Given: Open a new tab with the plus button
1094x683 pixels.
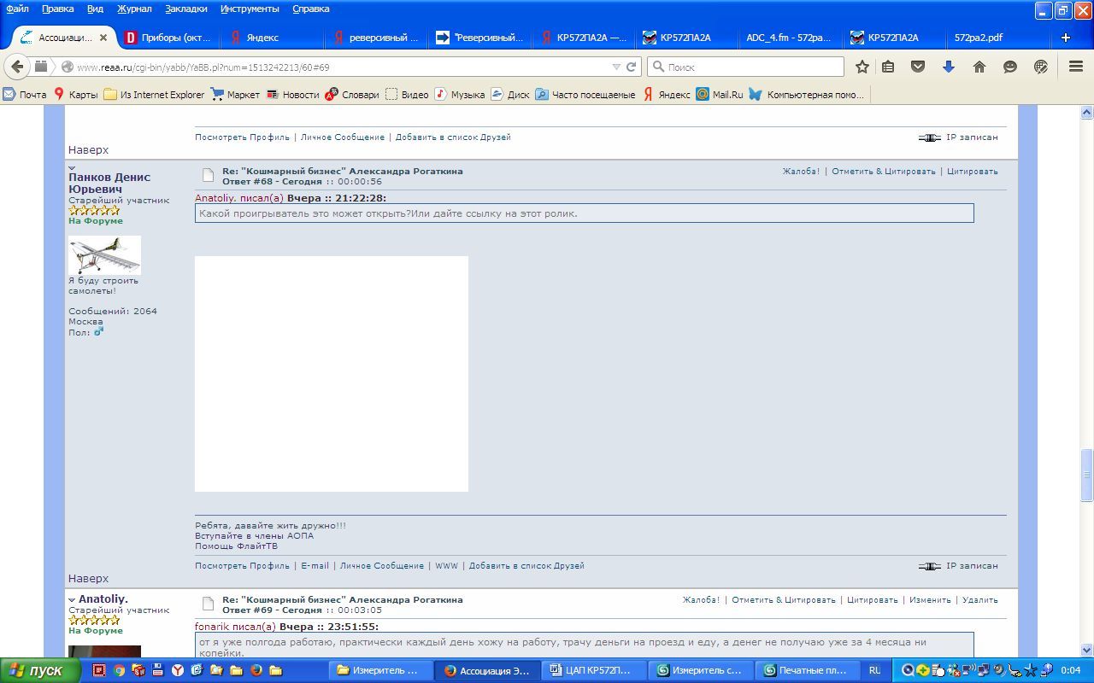Looking at the screenshot, I should pyautogui.click(x=1065, y=38).
